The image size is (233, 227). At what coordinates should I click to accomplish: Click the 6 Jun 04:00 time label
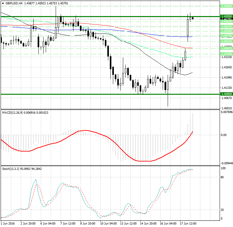point(48,224)
